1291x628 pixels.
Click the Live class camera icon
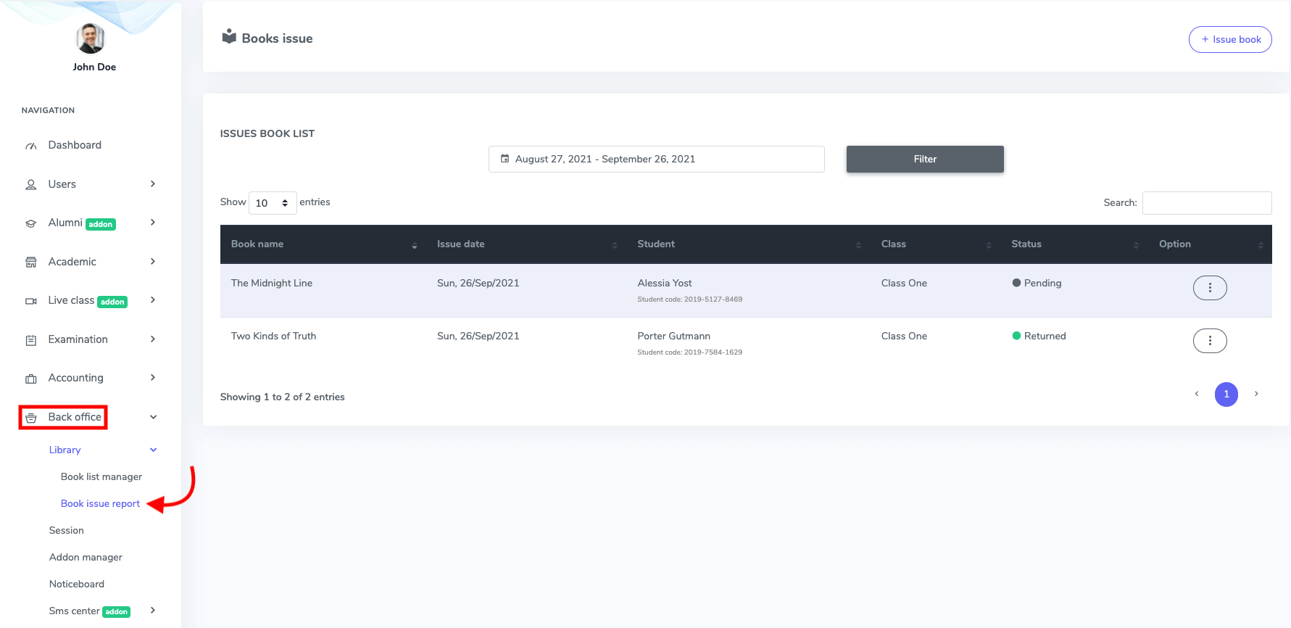tap(31, 301)
